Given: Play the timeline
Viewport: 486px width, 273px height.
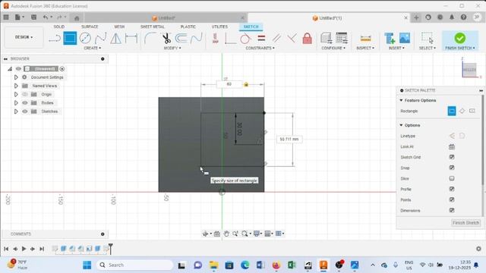Looking at the screenshot, I should coord(24,249).
